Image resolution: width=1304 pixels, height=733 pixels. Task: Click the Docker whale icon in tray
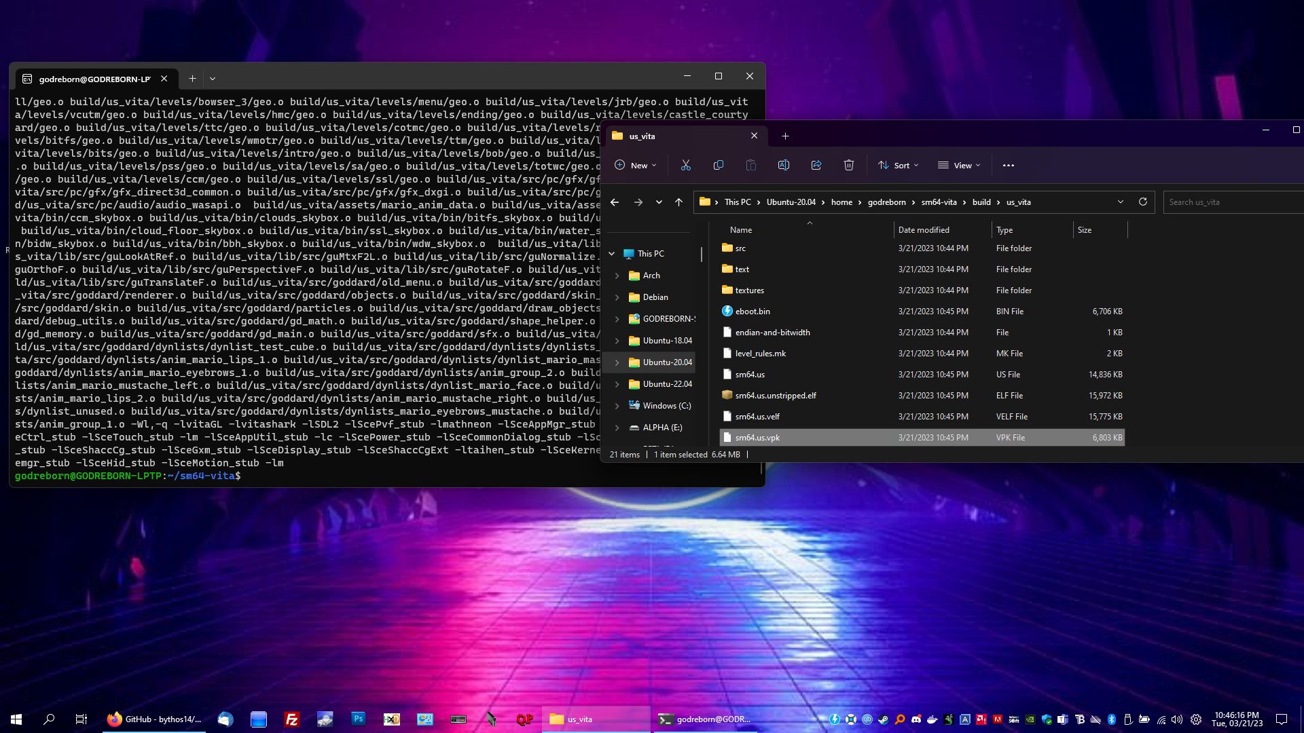click(932, 719)
